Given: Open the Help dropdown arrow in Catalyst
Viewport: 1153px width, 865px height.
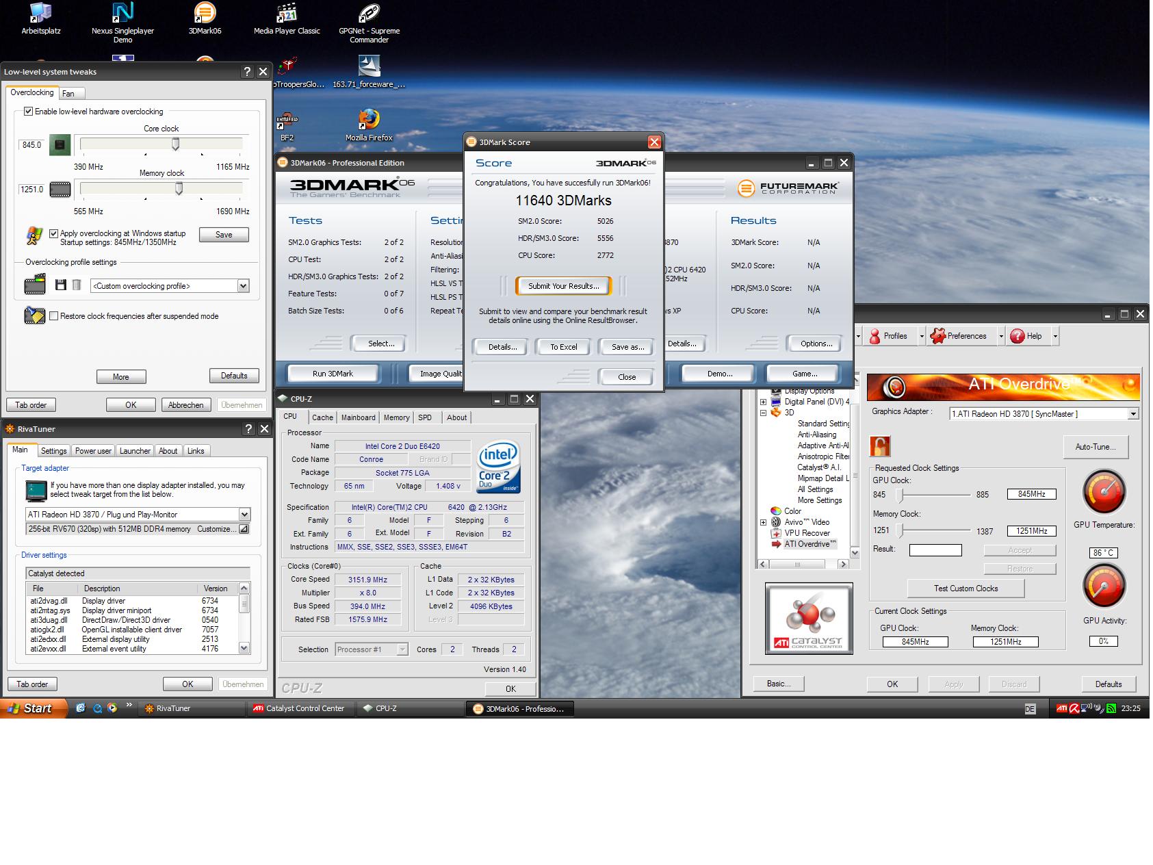Looking at the screenshot, I should [x=1055, y=336].
